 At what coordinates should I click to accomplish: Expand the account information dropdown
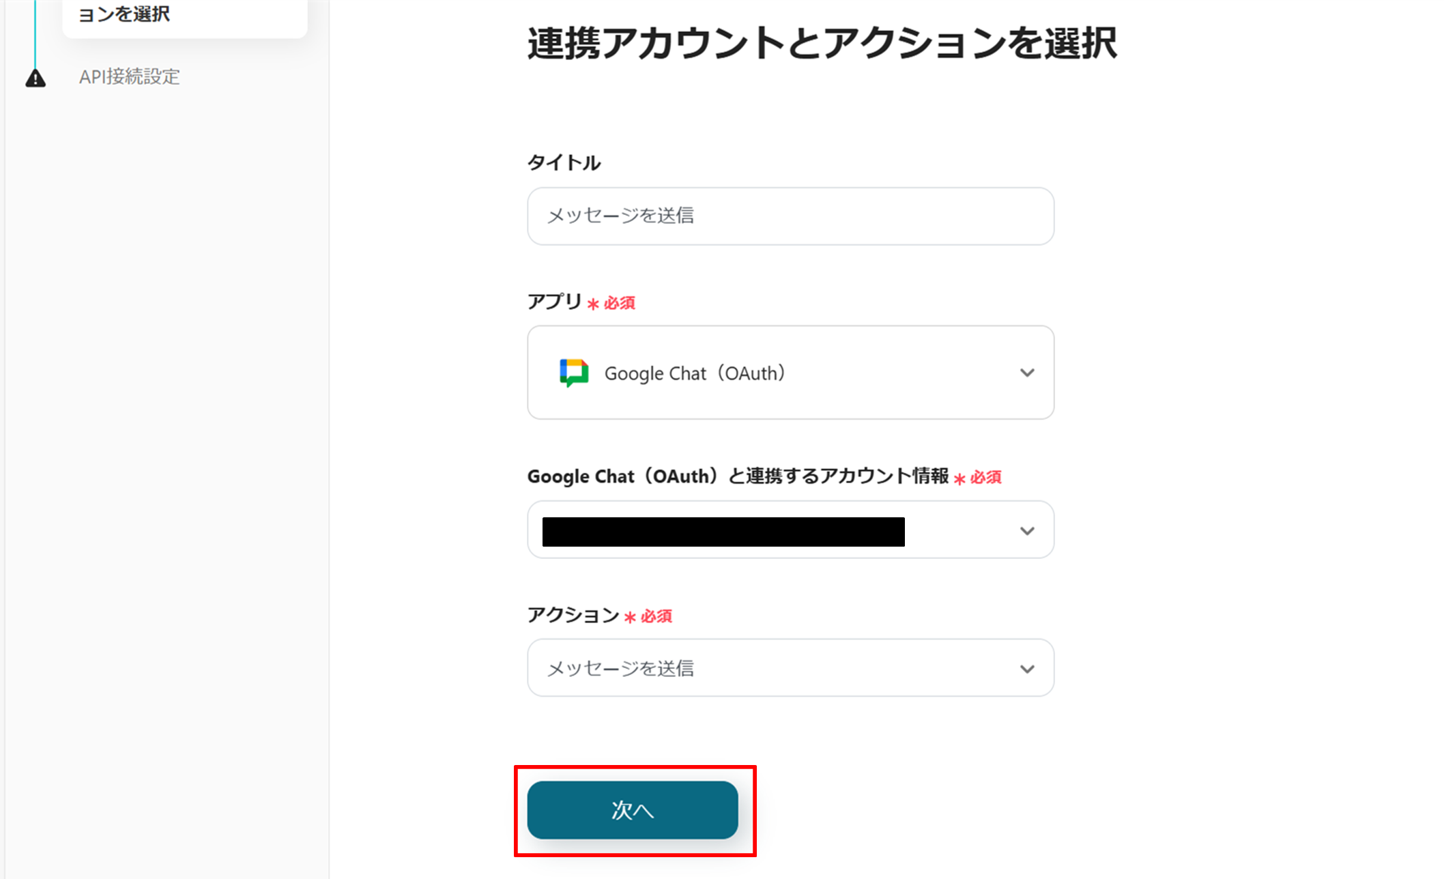point(790,530)
